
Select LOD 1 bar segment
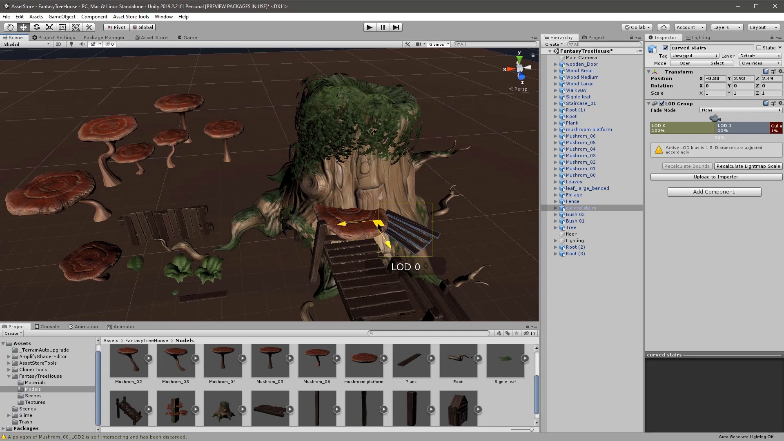(743, 128)
